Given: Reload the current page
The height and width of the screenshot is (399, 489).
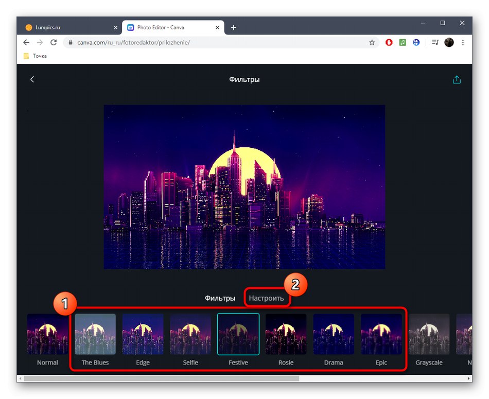Looking at the screenshot, I should 54,42.
